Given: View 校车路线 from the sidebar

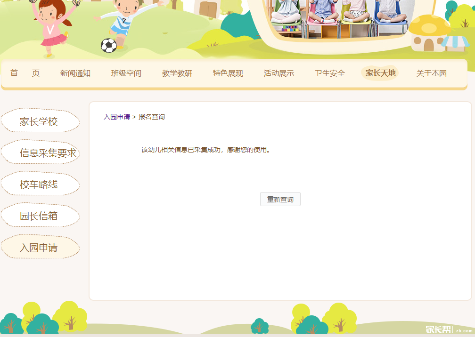Looking at the screenshot, I should [40, 184].
